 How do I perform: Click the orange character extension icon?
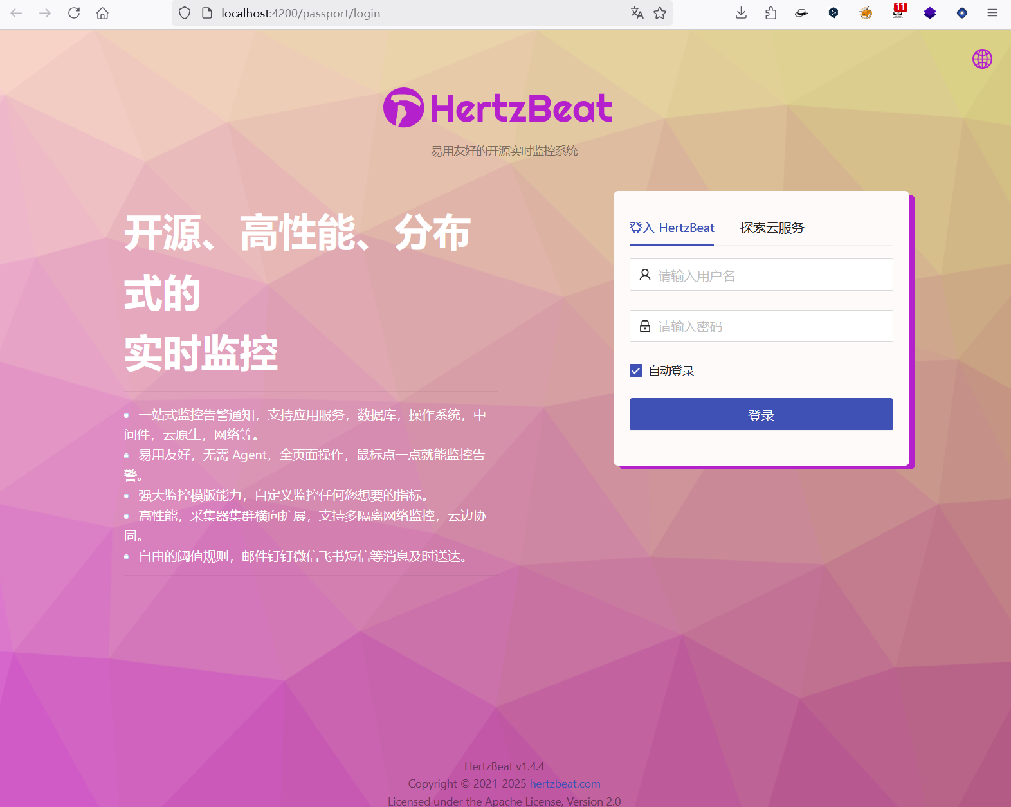(x=866, y=13)
